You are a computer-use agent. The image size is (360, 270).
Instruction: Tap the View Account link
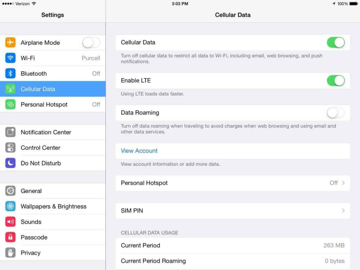point(139,150)
